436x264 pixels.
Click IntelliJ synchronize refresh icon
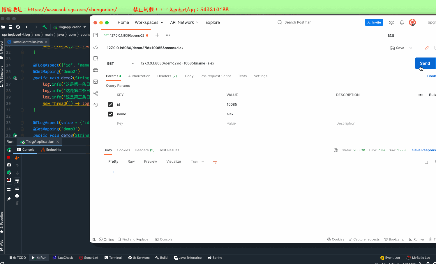click(x=18, y=27)
